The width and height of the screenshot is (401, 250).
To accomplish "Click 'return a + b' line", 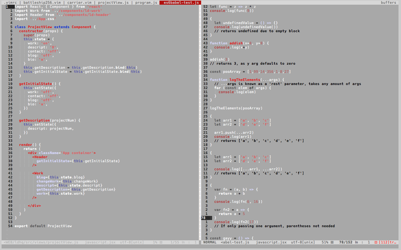I will pos(232,193).
